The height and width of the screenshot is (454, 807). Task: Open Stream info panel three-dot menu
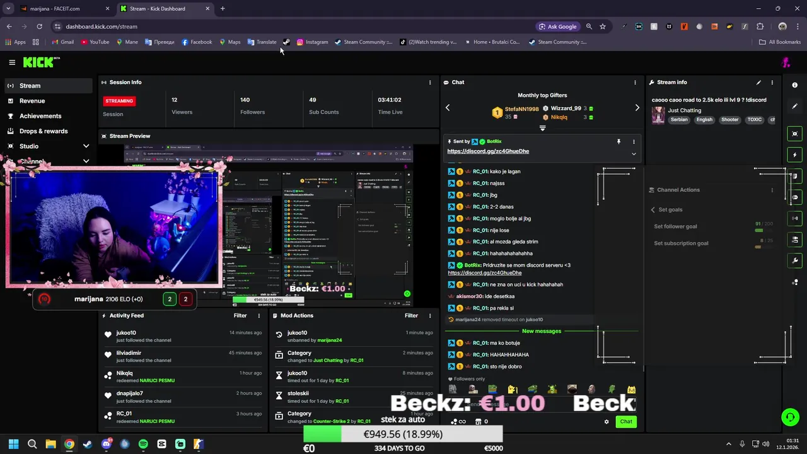[x=772, y=83]
